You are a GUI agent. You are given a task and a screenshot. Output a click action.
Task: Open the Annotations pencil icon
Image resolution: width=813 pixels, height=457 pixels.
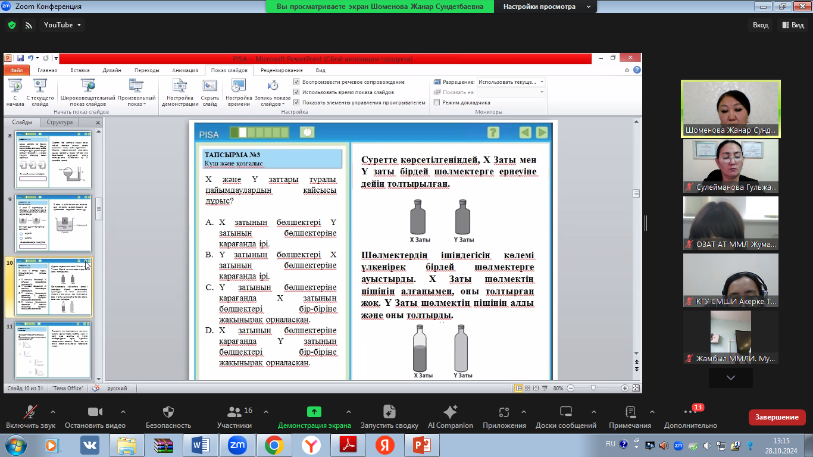point(630,412)
